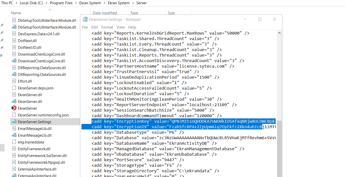Select the DotNext.dll file icon
This screenshot has width=345, height=177.
click(14, 41)
